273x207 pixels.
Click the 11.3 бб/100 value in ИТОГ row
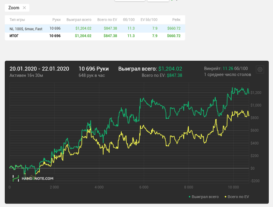[131, 36]
